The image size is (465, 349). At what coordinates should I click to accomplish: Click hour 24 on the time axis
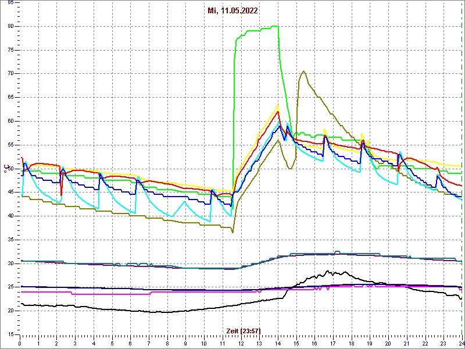pos(461,344)
